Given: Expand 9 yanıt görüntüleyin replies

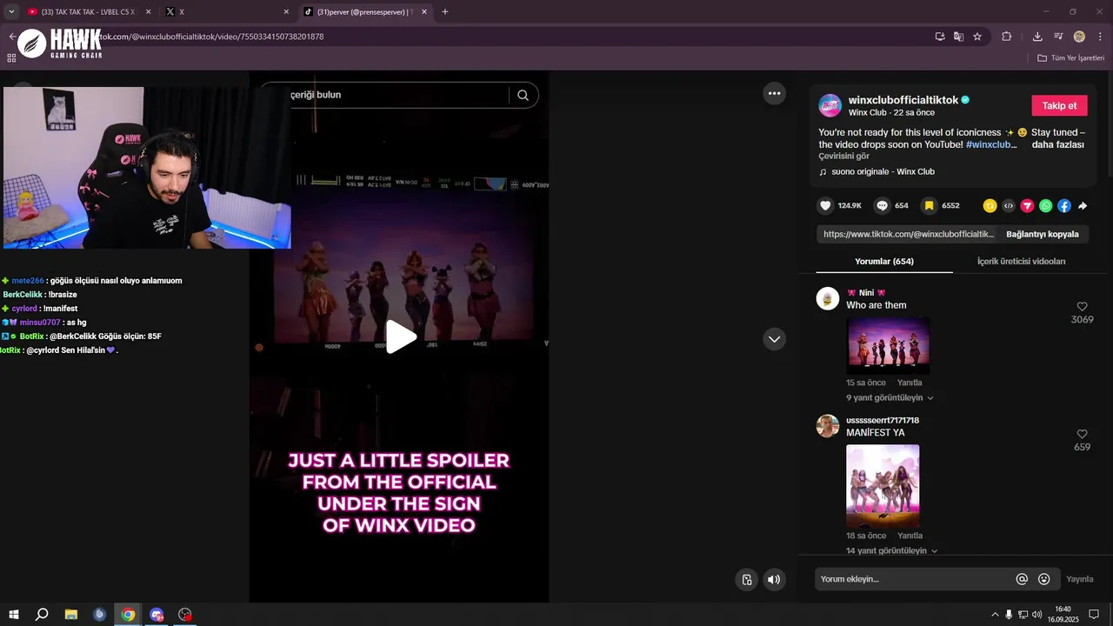Looking at the screenshot, I should point(890,397).
